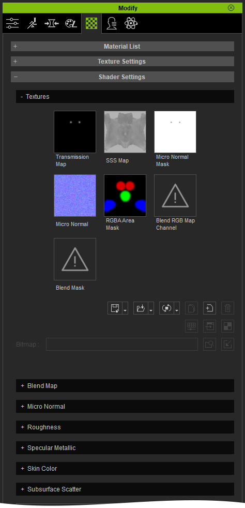The image size is (245, 508).
Task: Expand the Blend Map panel
Action: (125, 386)
